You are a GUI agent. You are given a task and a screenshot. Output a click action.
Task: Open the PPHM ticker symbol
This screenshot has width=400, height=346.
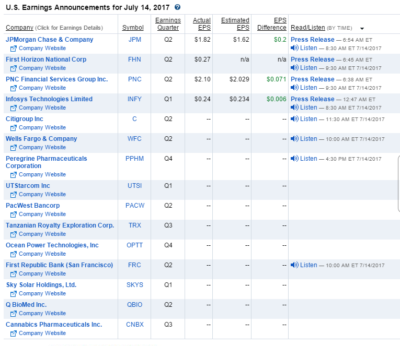(x=135, y=159)
